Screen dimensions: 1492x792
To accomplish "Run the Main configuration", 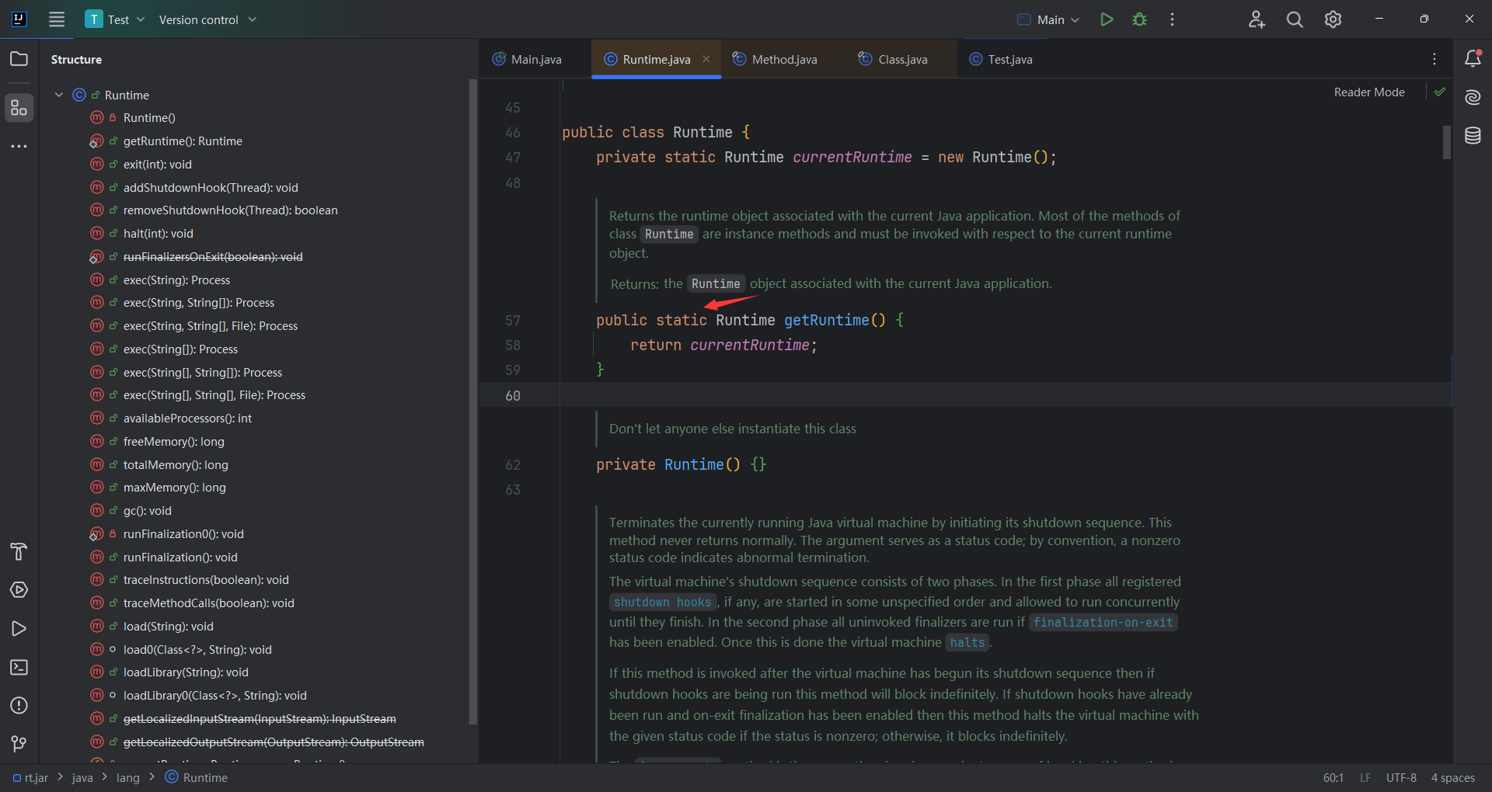I will click(1107, 19).
